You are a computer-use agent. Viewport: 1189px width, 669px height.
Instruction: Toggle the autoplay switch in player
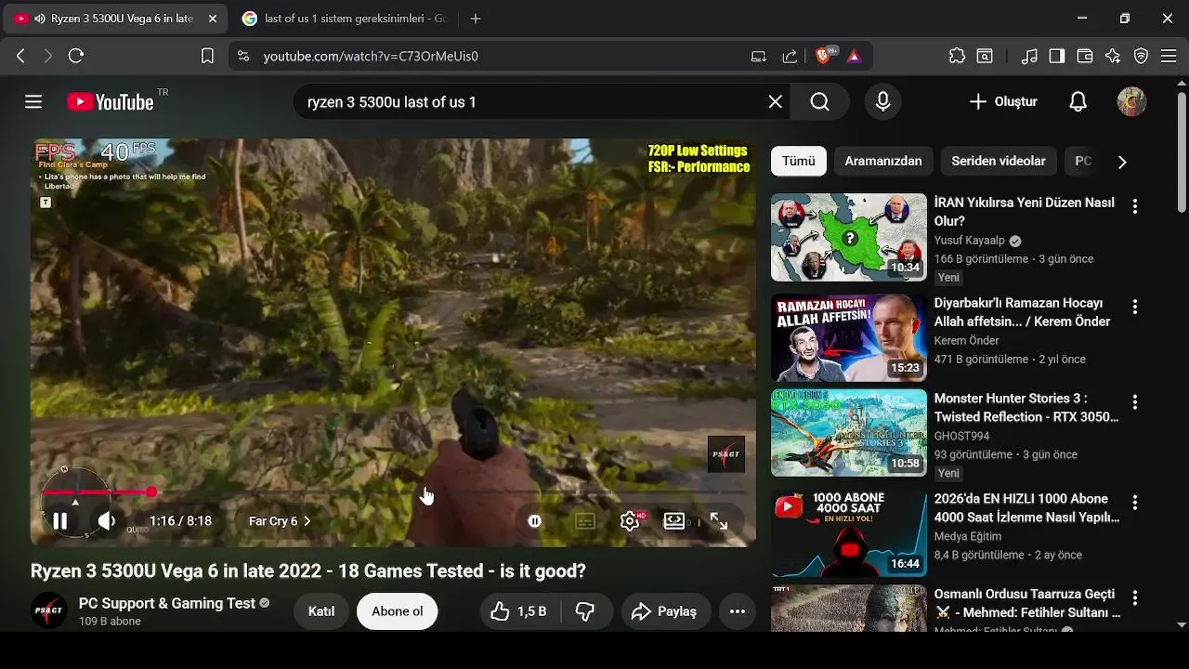535,521
